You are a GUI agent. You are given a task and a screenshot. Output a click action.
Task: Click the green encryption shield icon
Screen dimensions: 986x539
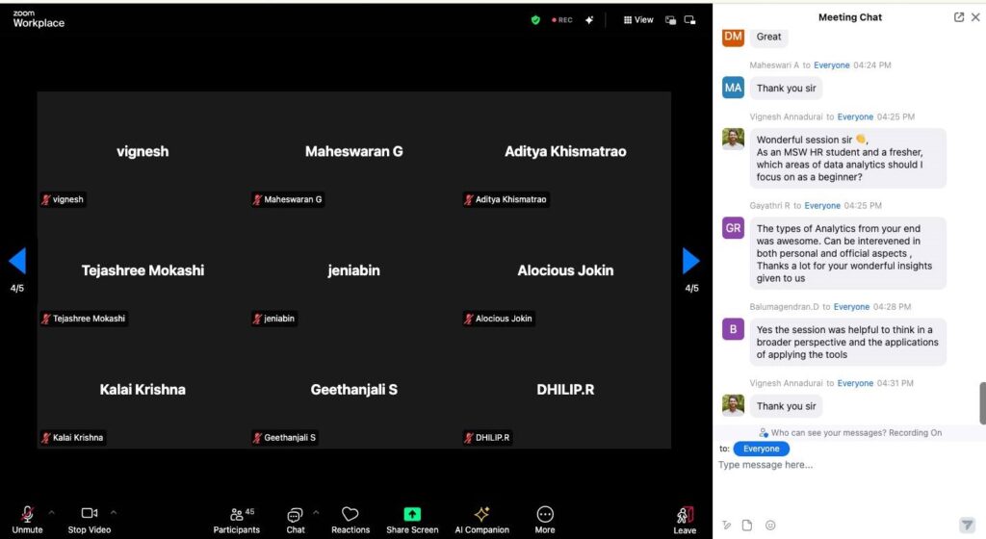click(x=535, y=19)
